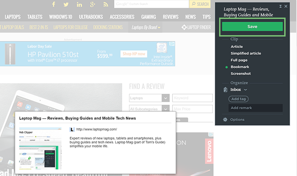
Task: Collapse the clipper panel with the minimize icon
Action: click(x=280, y=6)
